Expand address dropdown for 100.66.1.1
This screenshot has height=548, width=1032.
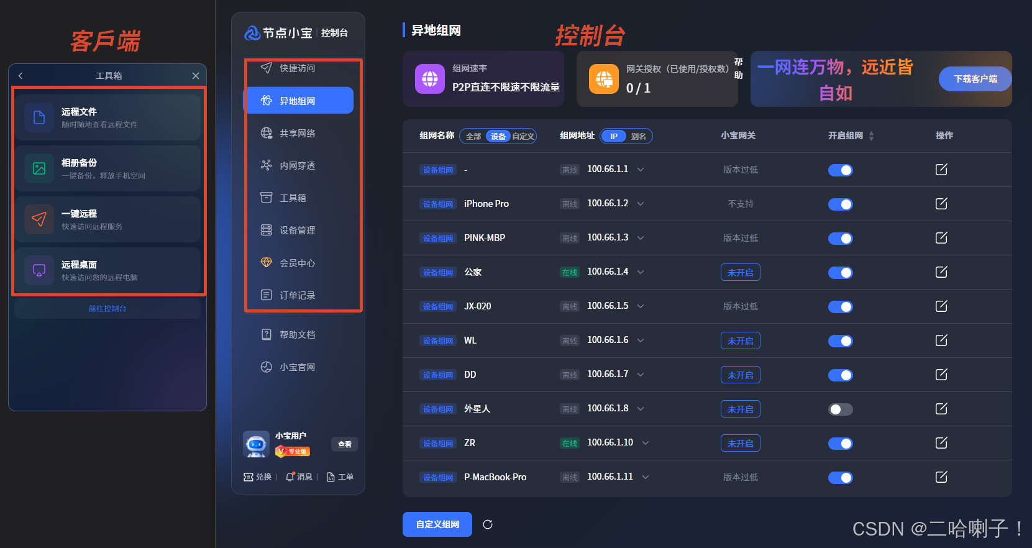pos(641,170)
